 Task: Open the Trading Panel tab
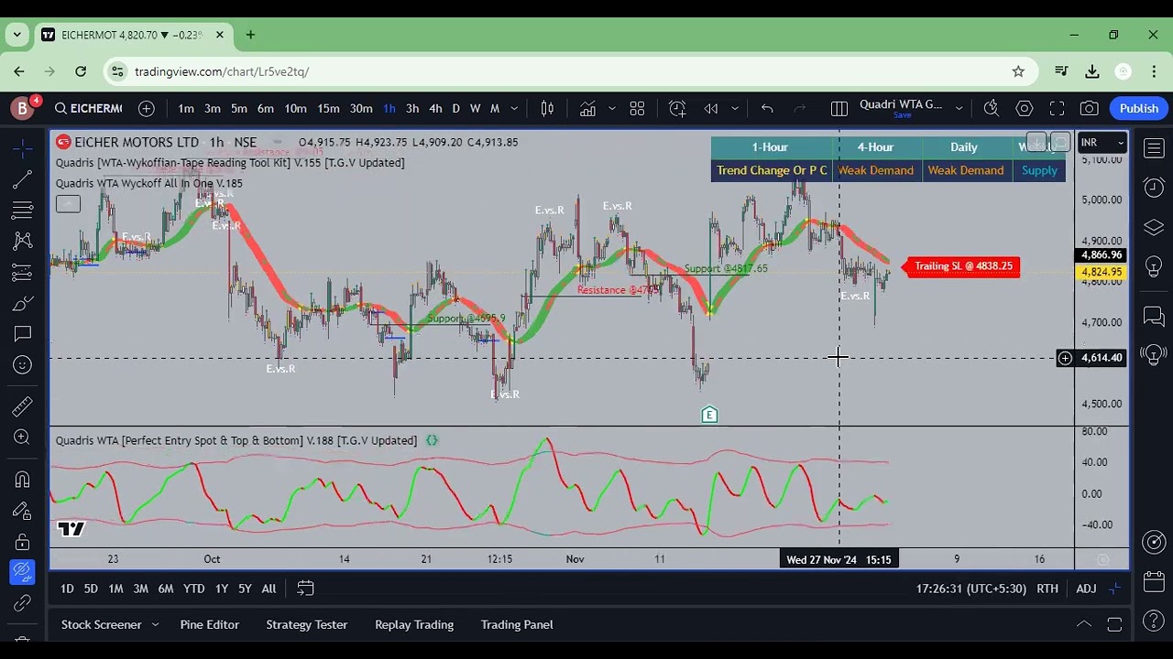[517, 624]
